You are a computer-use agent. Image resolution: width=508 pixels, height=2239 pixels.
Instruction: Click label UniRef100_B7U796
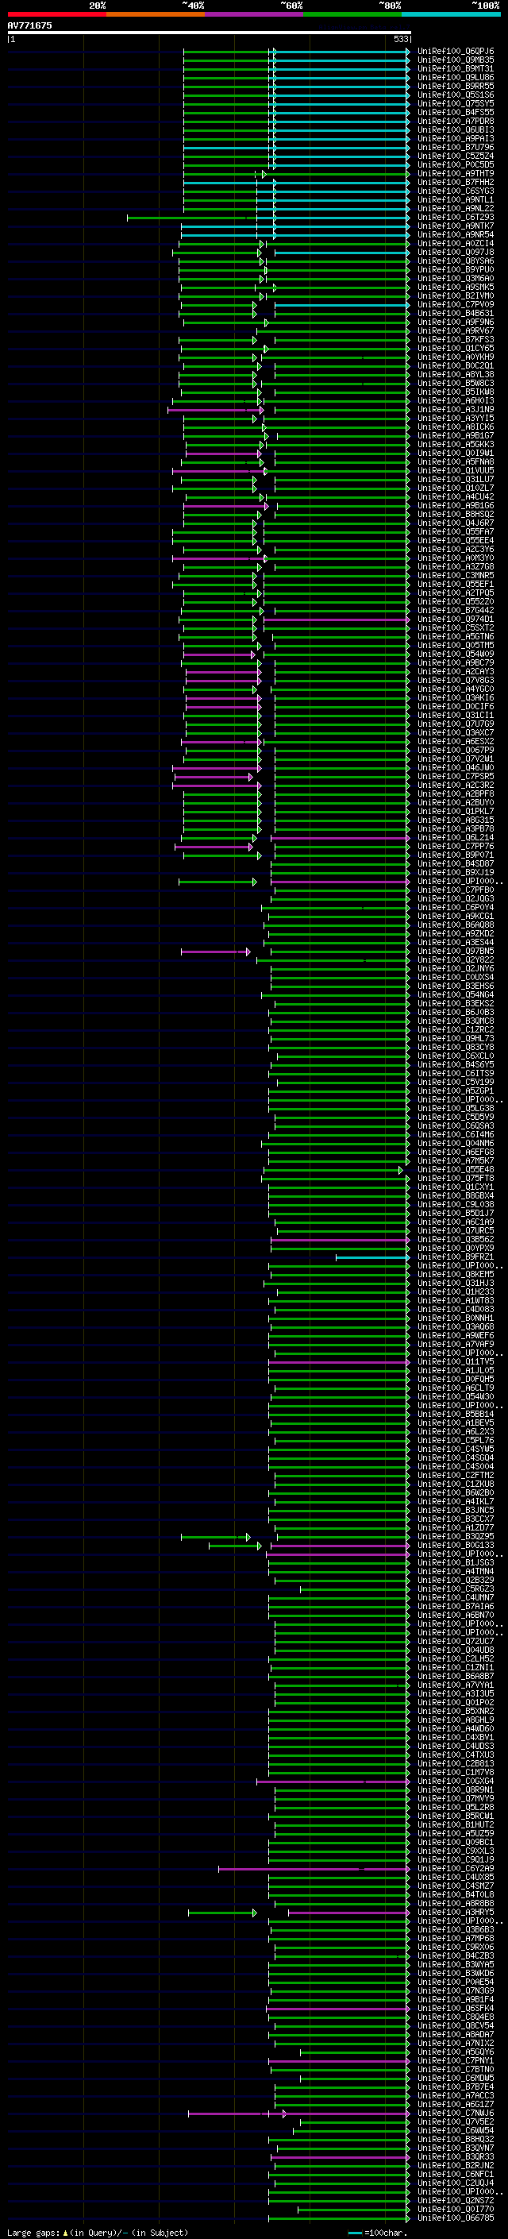coord(456,147)
